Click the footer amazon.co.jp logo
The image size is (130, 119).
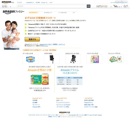point(65,112)
